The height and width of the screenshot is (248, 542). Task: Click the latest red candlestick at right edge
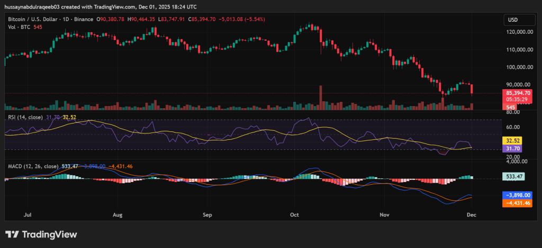pos(472,89)
